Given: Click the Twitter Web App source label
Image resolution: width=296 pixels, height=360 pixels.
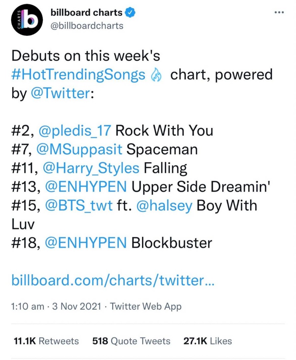Looking at the screenshot, I should tap(146, 306).
